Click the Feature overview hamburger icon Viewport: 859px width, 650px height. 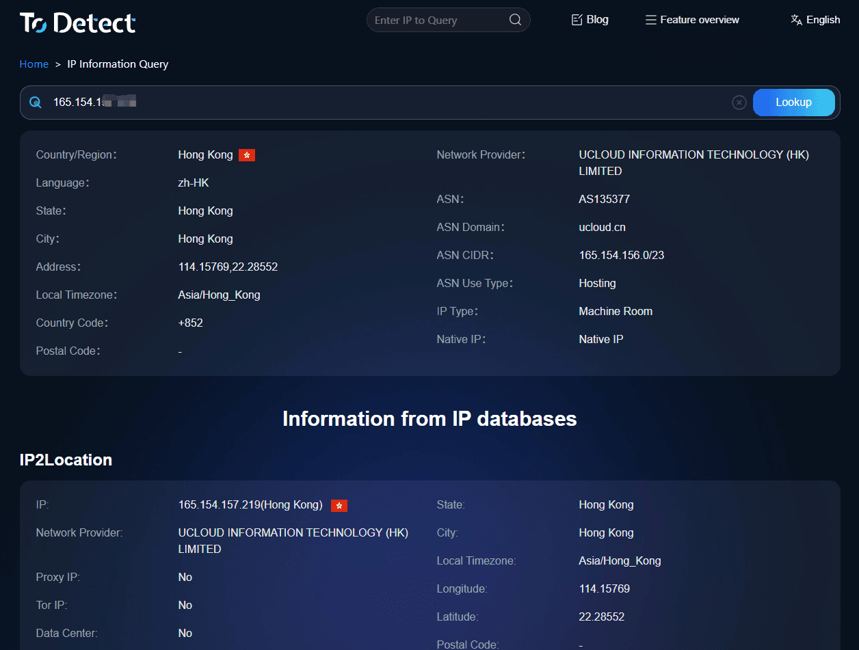(651, 20)
